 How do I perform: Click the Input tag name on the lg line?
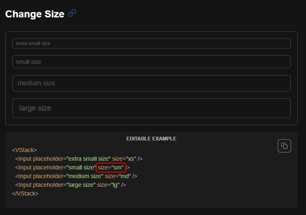coord(25,185)
